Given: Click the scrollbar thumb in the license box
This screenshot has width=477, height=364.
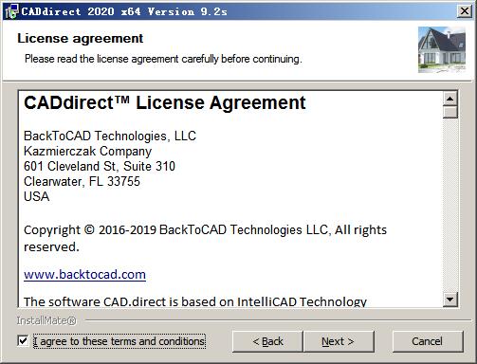Looking at the screenshot, I should pos(450,112).
